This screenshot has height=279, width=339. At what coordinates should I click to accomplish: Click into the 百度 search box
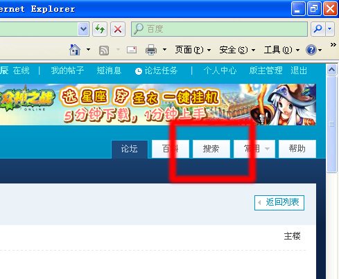tap(219, 29)
